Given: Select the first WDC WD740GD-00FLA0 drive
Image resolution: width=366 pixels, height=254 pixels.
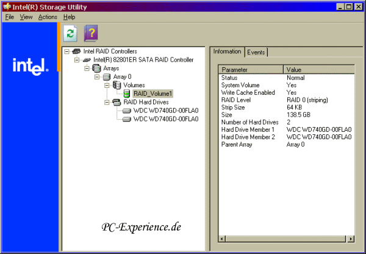Looking at the screenshot, I should (165, 111).
